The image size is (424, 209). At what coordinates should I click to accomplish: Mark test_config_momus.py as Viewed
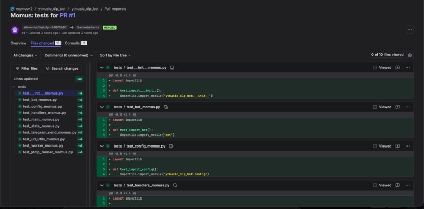click(x=375, y=146)
